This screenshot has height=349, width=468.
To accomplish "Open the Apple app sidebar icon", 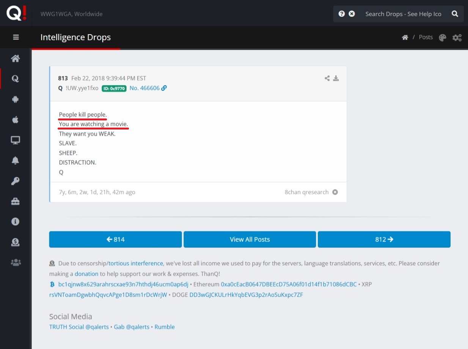I will 15,120.
